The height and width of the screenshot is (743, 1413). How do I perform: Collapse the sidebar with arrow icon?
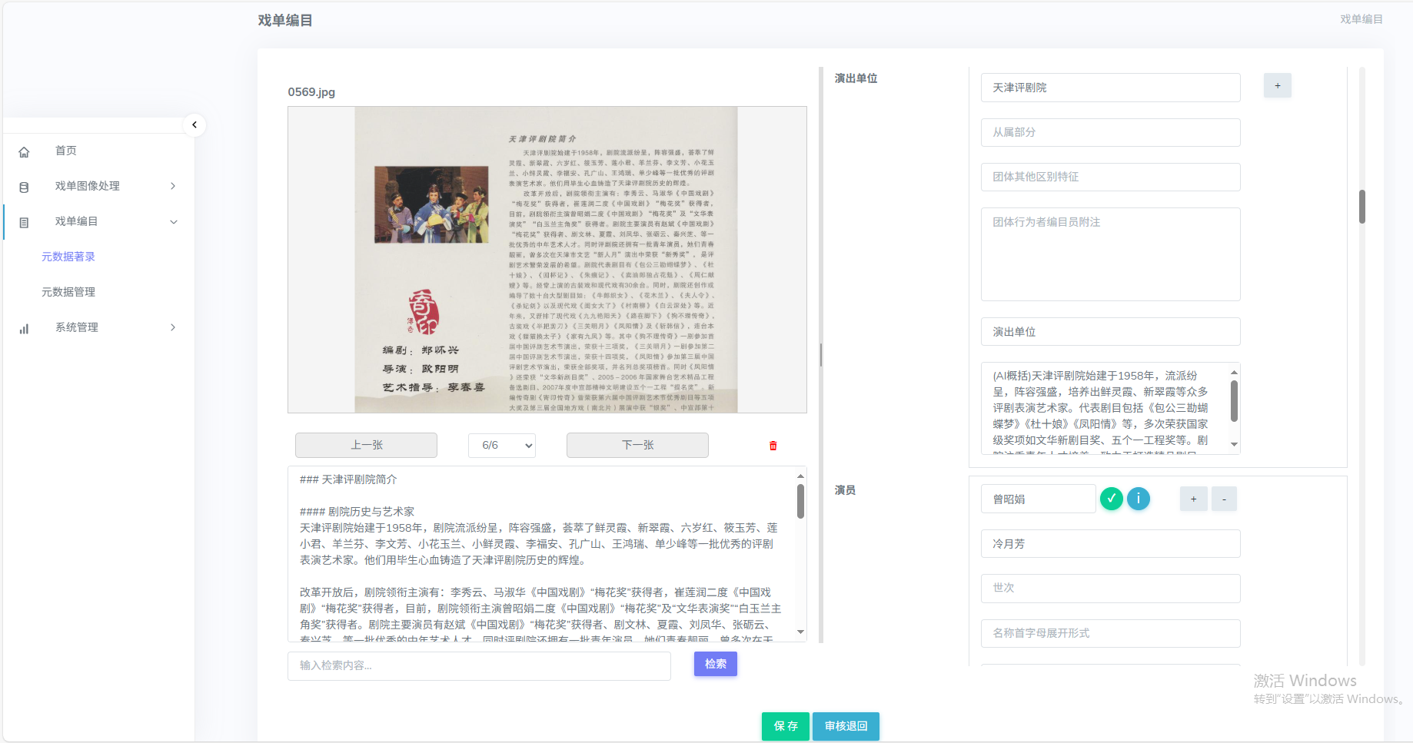(x=194, y=124)
